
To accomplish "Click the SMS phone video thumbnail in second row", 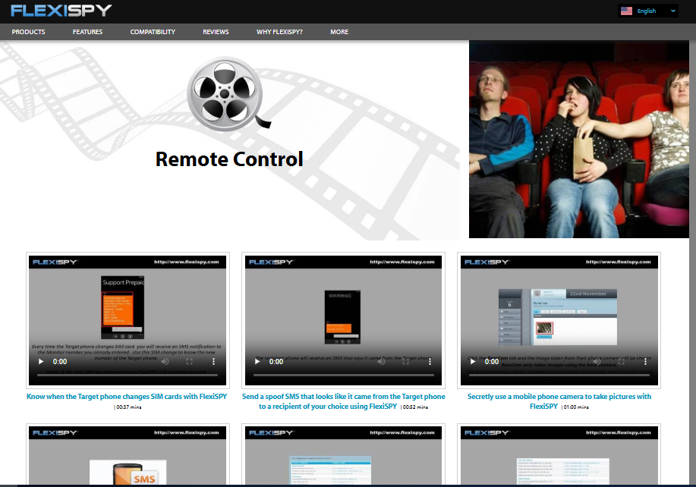I will click(128, 455).
